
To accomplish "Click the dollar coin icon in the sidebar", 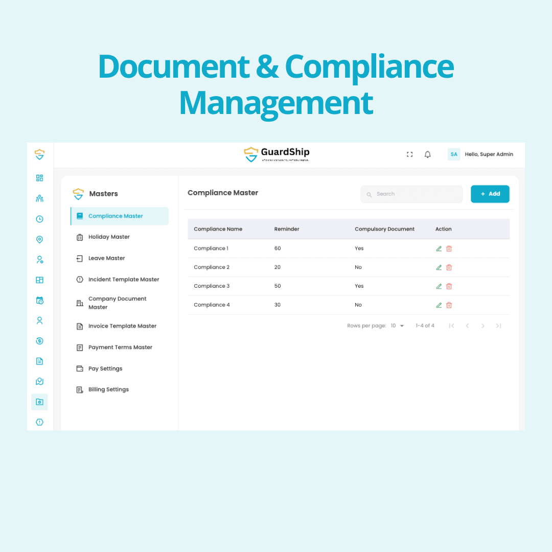I will coord(39,341).
